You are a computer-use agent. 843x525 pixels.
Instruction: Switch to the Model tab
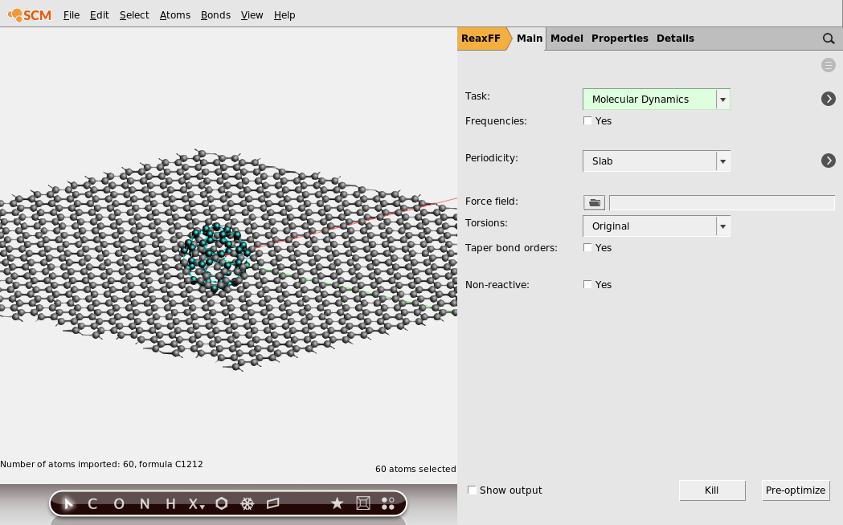pos(567,38)
